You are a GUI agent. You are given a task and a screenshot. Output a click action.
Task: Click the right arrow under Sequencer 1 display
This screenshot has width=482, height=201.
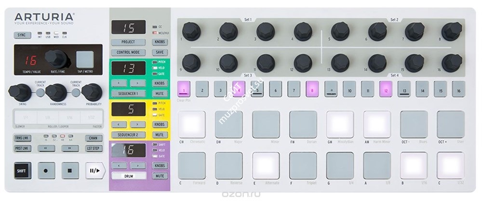pos(138,83)
